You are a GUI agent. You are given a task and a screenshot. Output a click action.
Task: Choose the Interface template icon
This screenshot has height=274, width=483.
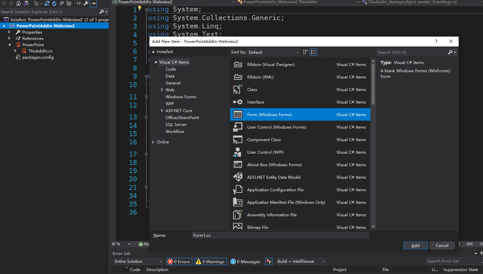click(238, 102)
